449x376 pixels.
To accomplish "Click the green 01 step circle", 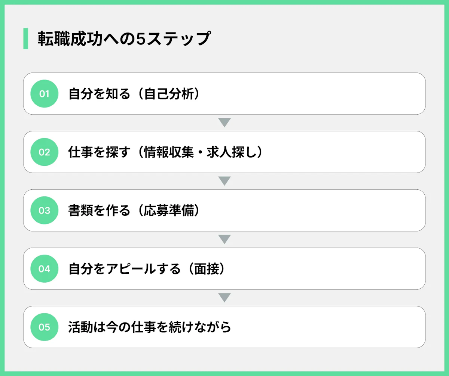I will (44, 94).
